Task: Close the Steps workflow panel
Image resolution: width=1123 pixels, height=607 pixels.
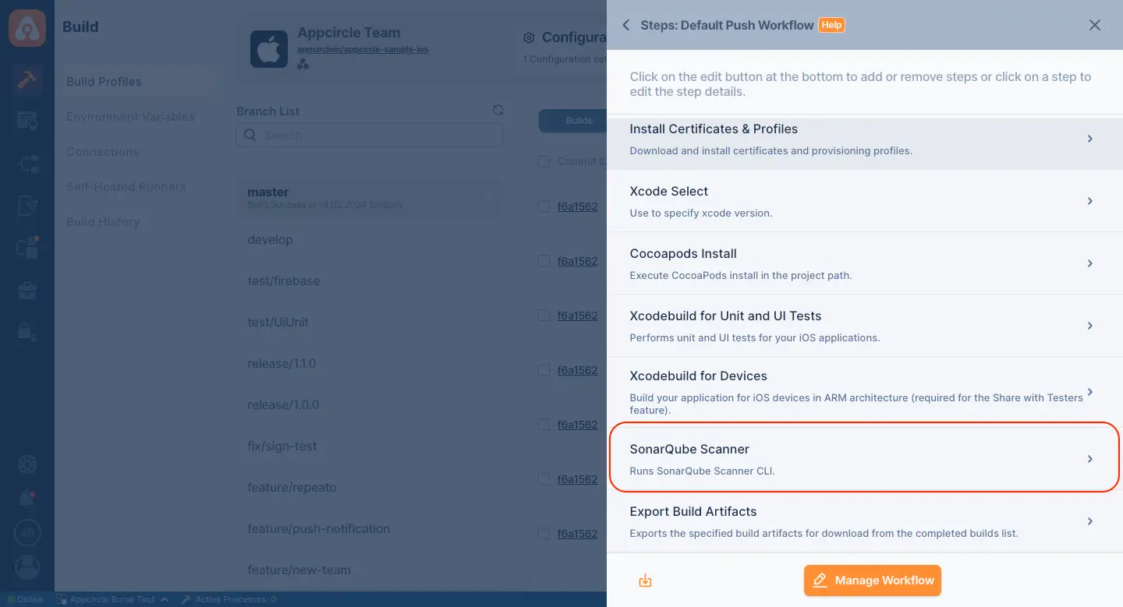Action: point(1095,25)
